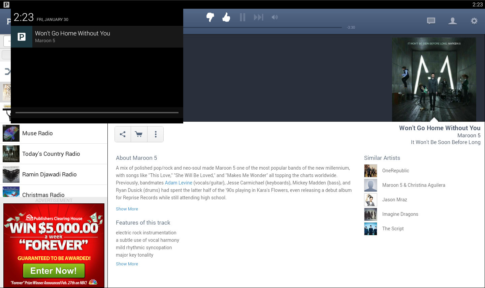Tap the FRI, JANUARY 30 date

click(53, 20)
